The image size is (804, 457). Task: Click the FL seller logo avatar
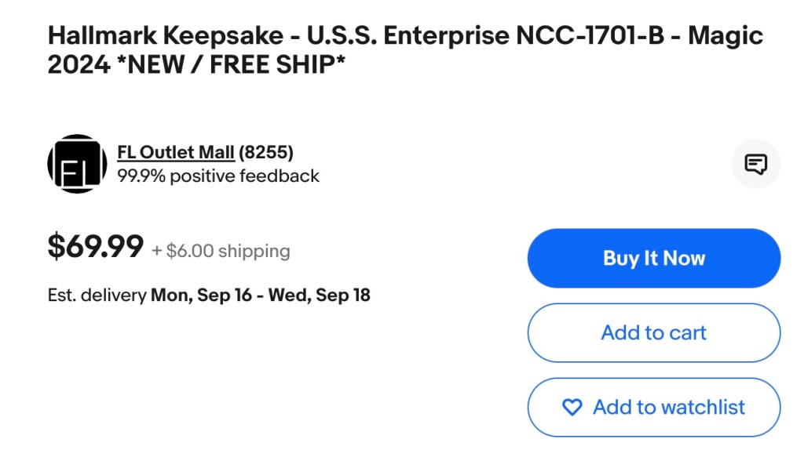77,164
